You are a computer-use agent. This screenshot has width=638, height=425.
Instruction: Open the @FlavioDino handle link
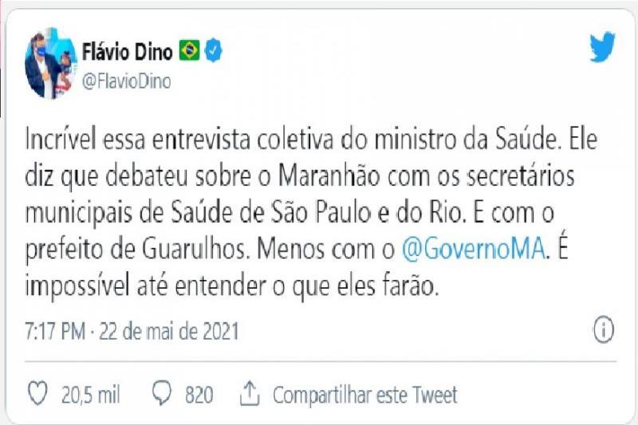(x=127, y=81)
